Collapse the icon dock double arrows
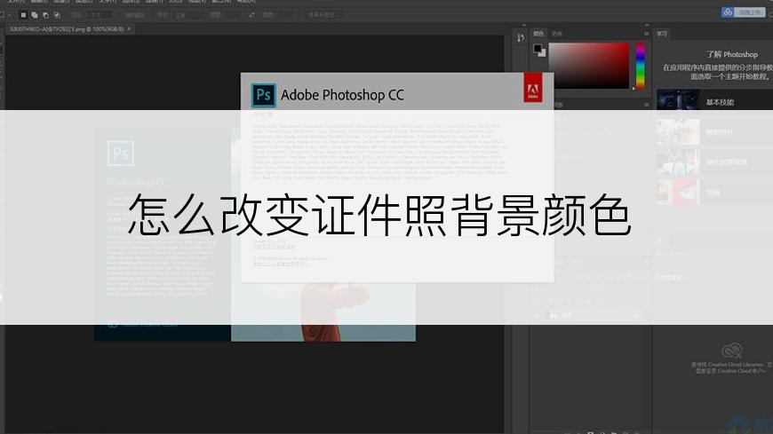 point(523,25)
